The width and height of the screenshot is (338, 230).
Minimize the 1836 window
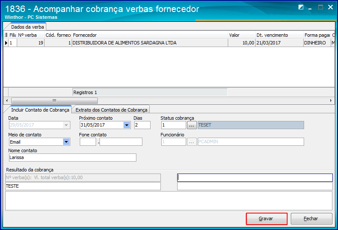tap(310, 8)
